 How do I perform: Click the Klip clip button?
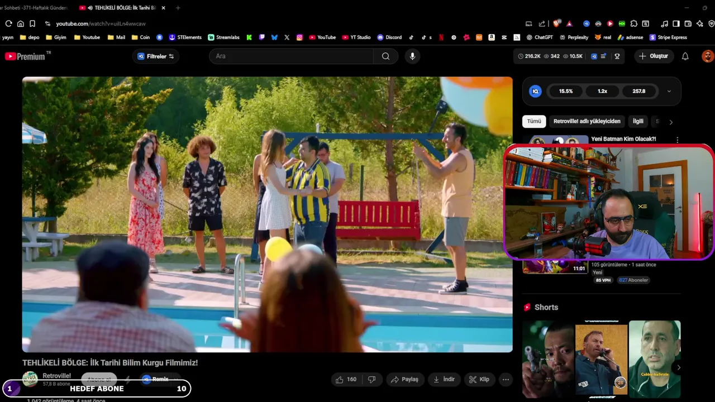(x=479, y=379)
